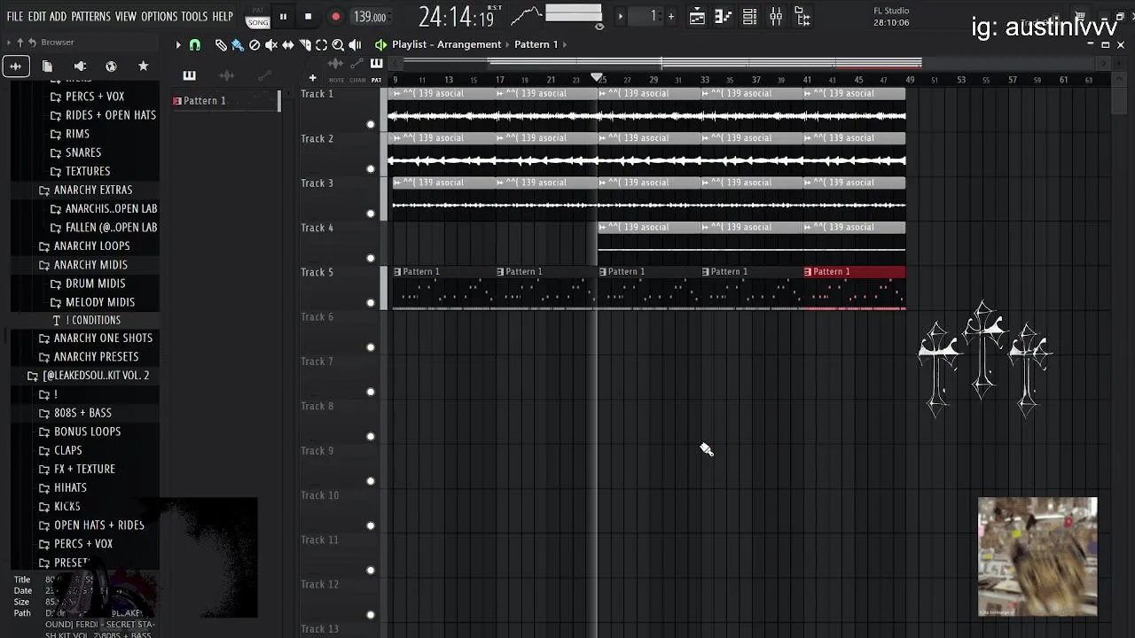
Task: Enable the magnet snap option in playlist toolbar
Action: pyautogui.click(x=195, y=44)
